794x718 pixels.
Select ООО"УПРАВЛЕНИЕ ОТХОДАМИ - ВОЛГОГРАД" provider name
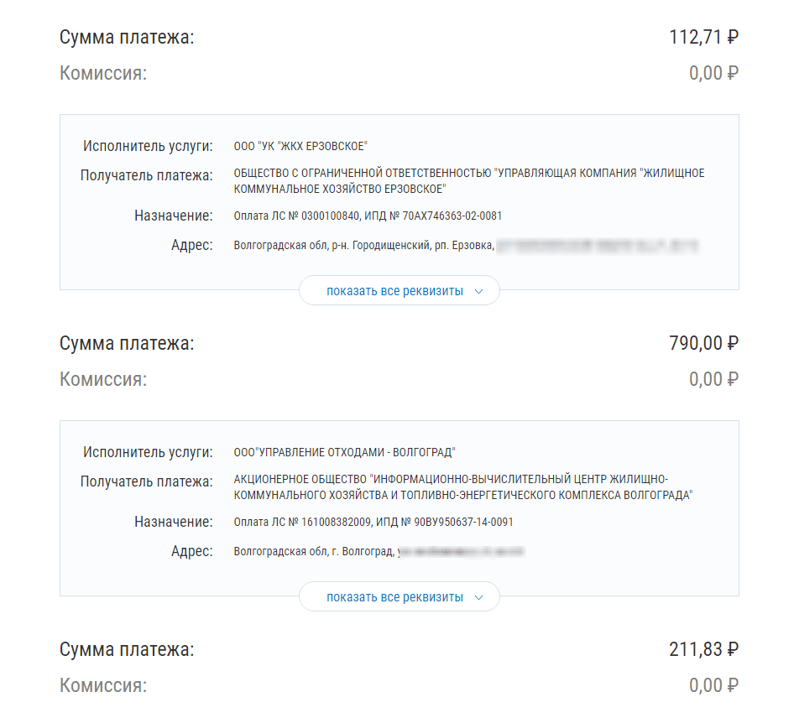344,452
